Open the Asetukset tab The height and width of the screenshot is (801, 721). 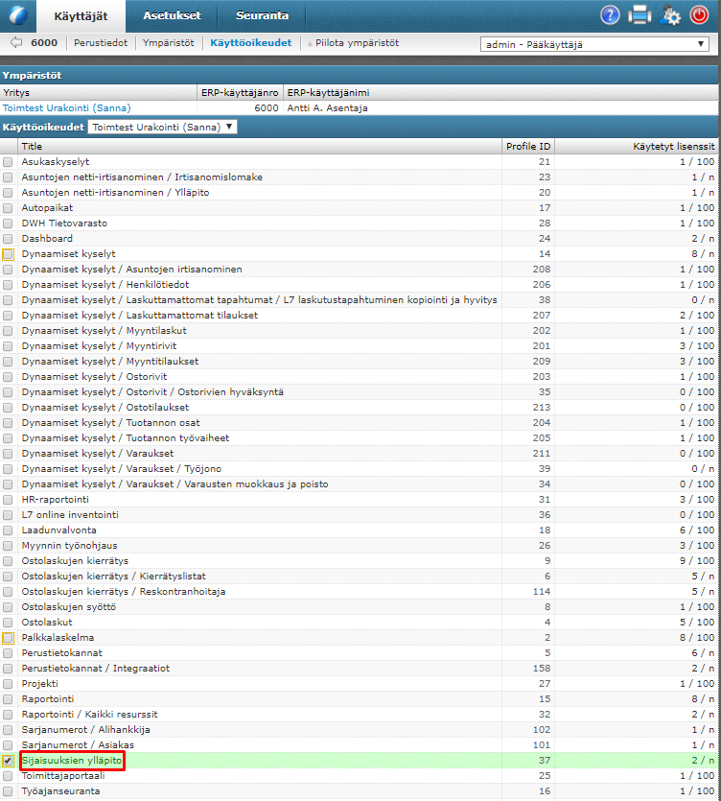(172, 16)
